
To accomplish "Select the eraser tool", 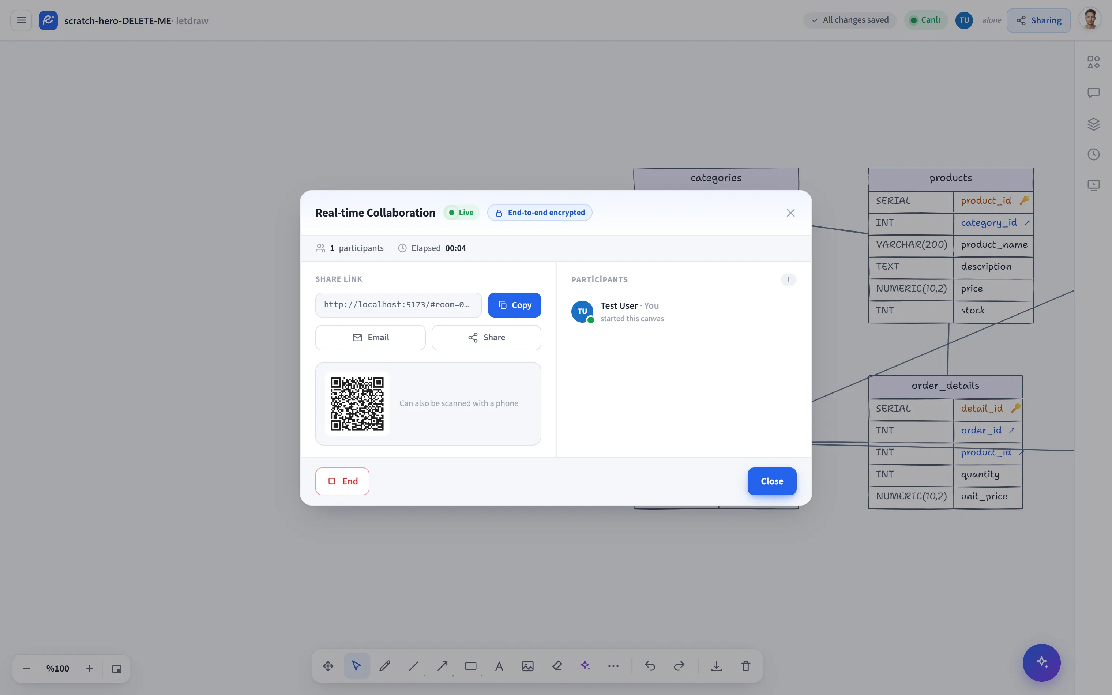I will [557, 666].
